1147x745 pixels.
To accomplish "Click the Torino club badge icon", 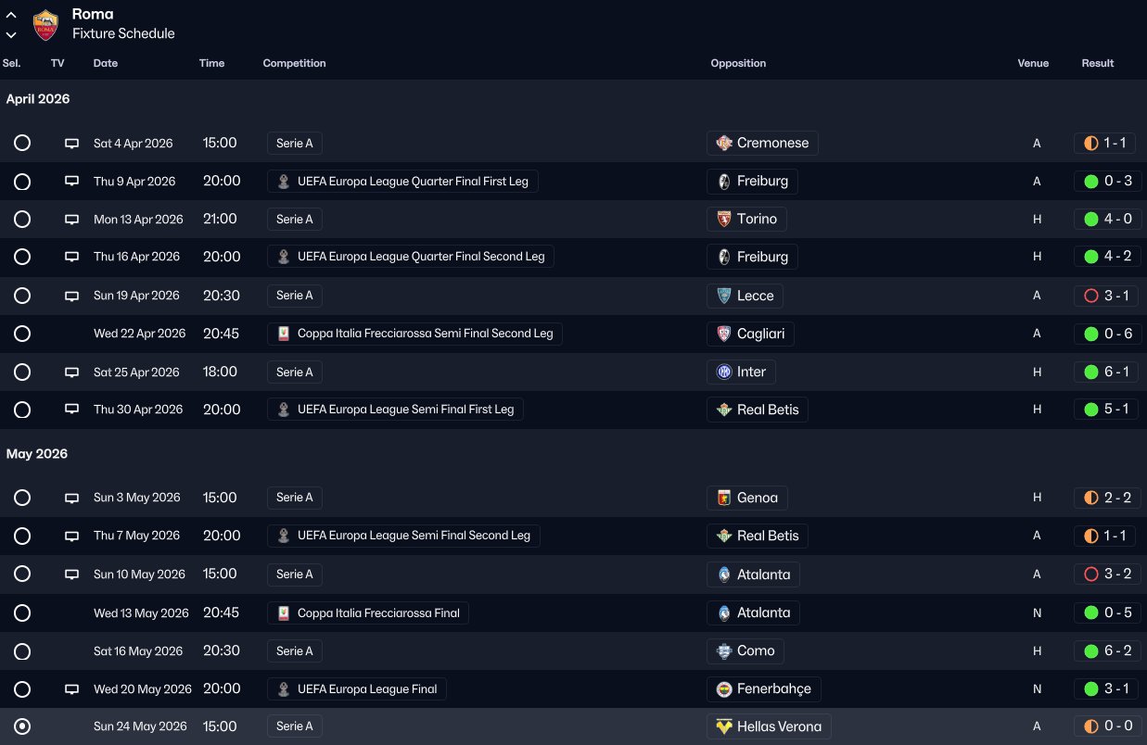I will [724, 220].
